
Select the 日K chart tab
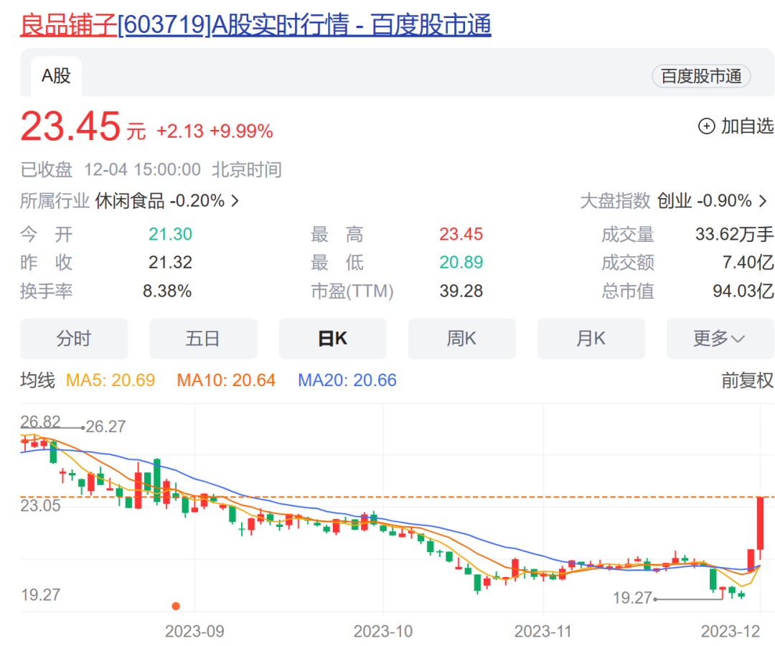pos(333,339)
